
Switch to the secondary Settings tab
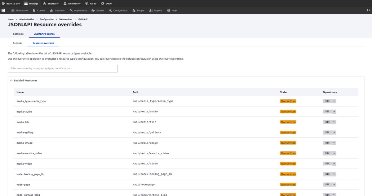[x=18, y=43]
